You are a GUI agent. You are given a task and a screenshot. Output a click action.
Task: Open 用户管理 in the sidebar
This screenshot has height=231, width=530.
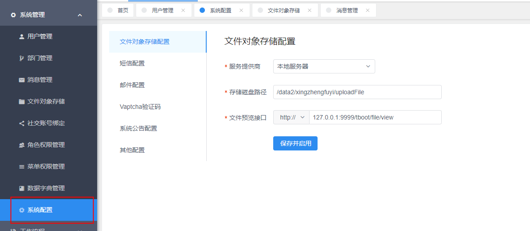49,36
